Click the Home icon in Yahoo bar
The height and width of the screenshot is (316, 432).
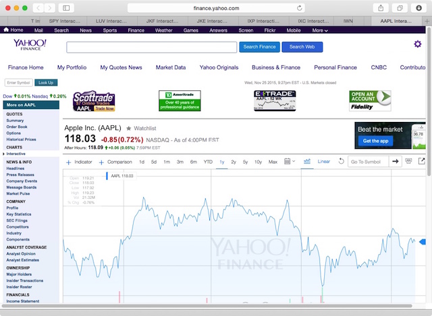click(6, 30)
